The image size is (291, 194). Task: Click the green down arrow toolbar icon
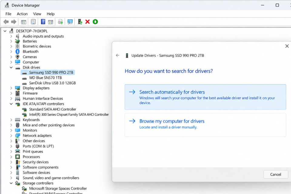(95, 22)
